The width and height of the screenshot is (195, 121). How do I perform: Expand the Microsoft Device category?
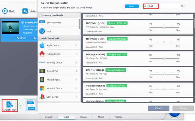coord(76,88)
